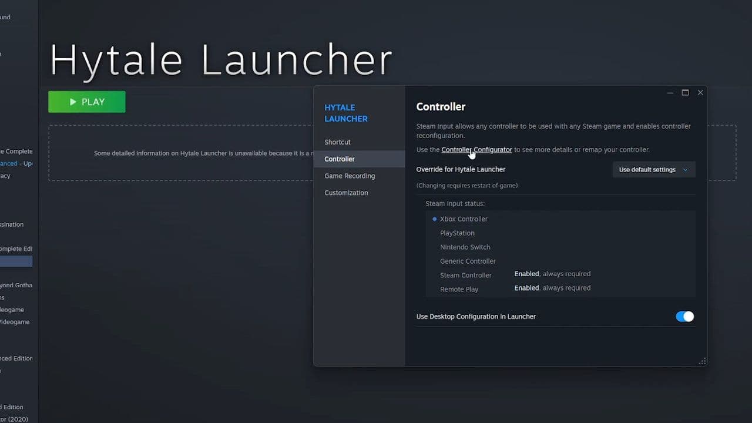Viewport: 752px width, 423px height.
Task: Select Nintendo Switch in Steam Input status
Action: [465, 247]
